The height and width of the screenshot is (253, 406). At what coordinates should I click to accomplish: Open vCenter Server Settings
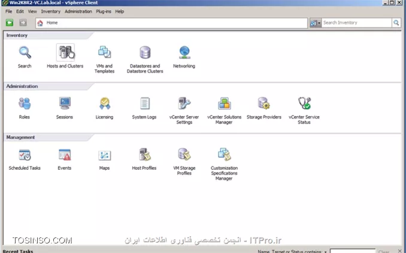184,103
